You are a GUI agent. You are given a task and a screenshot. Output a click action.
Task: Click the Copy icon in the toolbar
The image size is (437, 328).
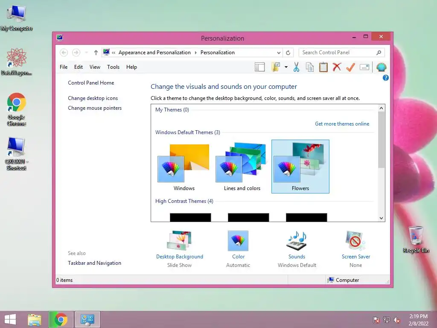(x=310, y=67)
